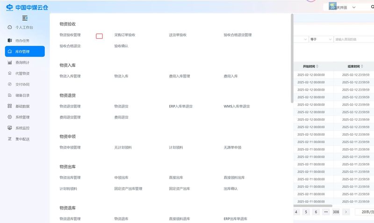374x223 pixels.
Task: Open 送货单验收 link
Action: point(178,35)
